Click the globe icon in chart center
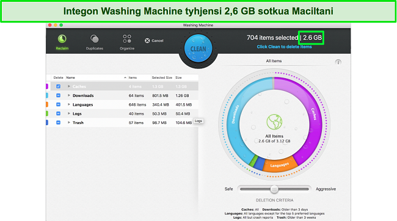397x221 pixels. pyautogui.click(x=274, y=121)
